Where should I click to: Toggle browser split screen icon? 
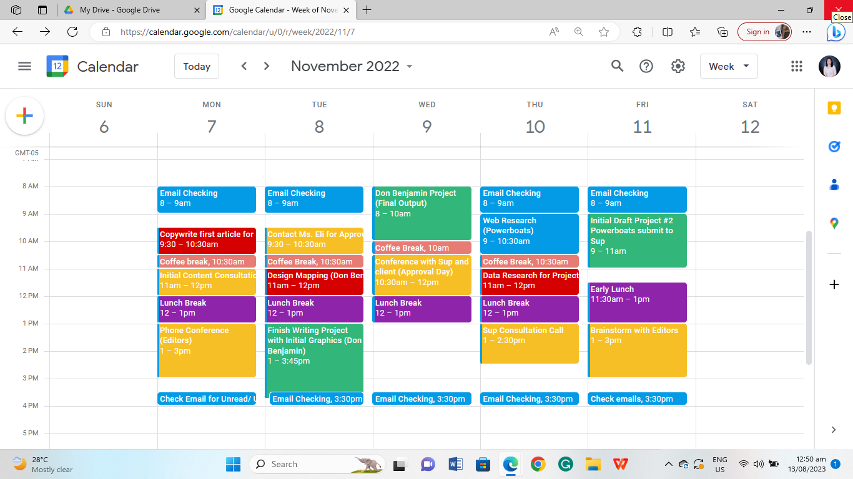click(x=668, y=32)
